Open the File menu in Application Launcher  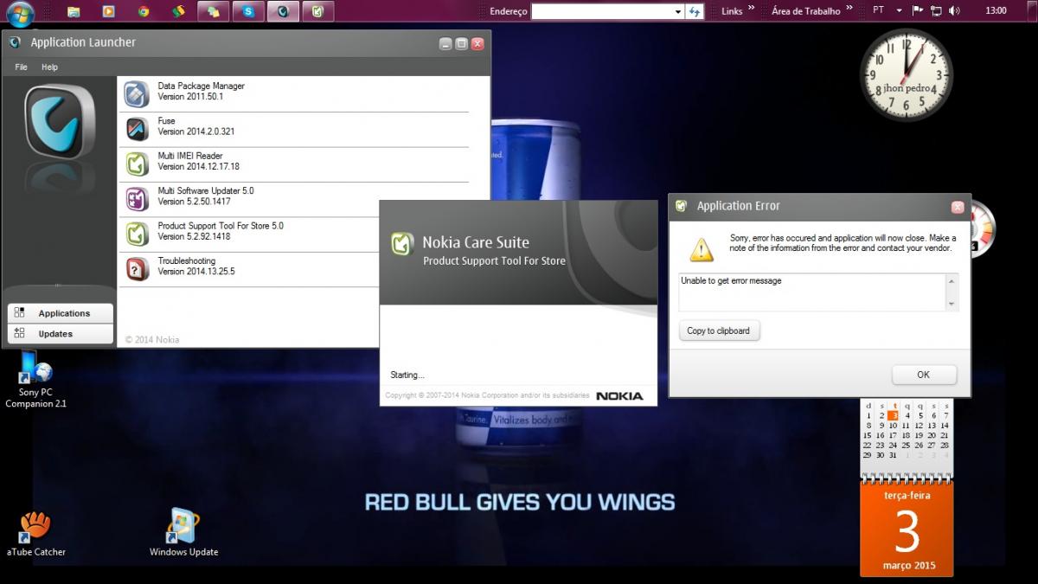pyautogui.click(x=21, y=67)
